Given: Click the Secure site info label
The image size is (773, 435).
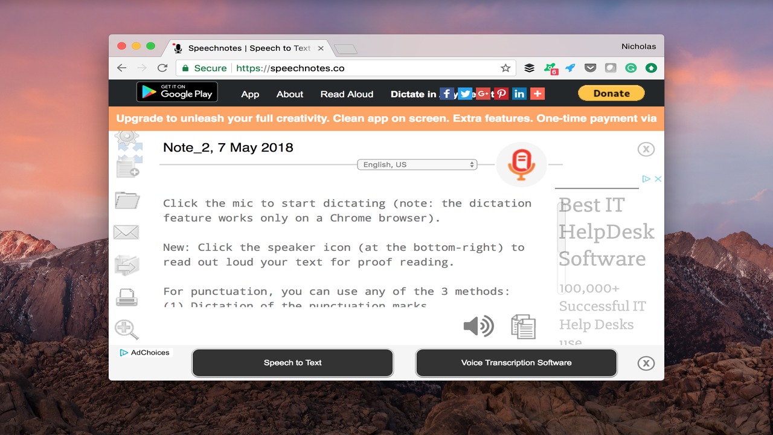Looking at the screenshot, I should [x=204, y=68].
